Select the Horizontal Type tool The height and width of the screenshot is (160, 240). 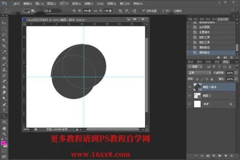tap(4, 110)
